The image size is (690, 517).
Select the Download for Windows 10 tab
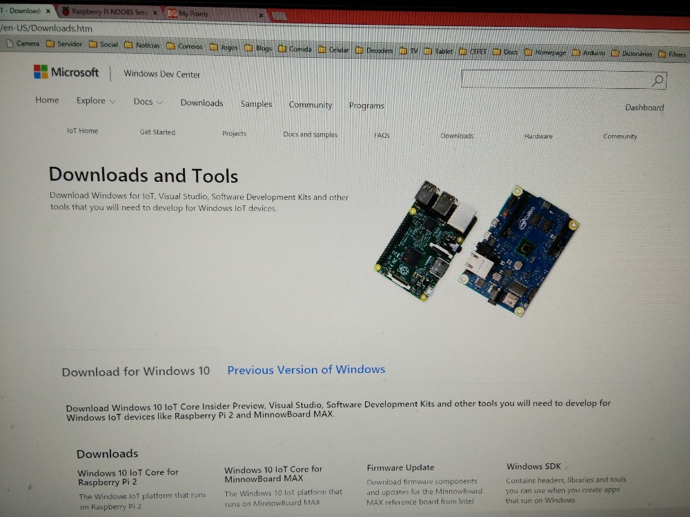tap(135, 372)
